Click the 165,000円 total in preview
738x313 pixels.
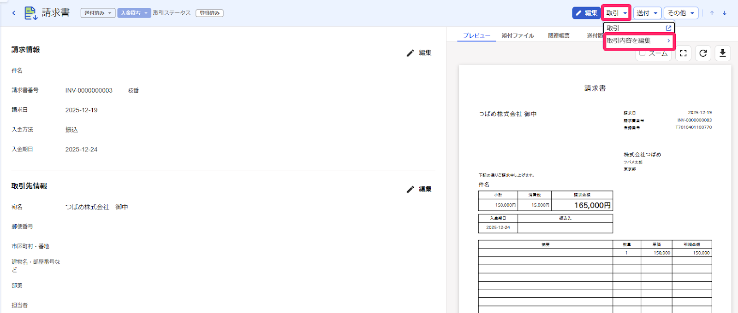[x=593, y=205]
